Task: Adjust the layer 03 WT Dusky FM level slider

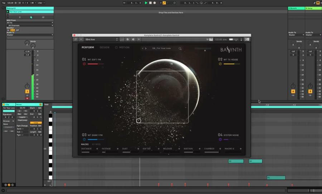Action: pyautogui.click(x=96, y=139)
